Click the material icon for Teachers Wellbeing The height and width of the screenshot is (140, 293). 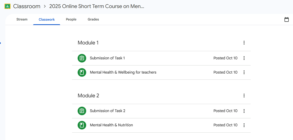click(x=82, y=72)
